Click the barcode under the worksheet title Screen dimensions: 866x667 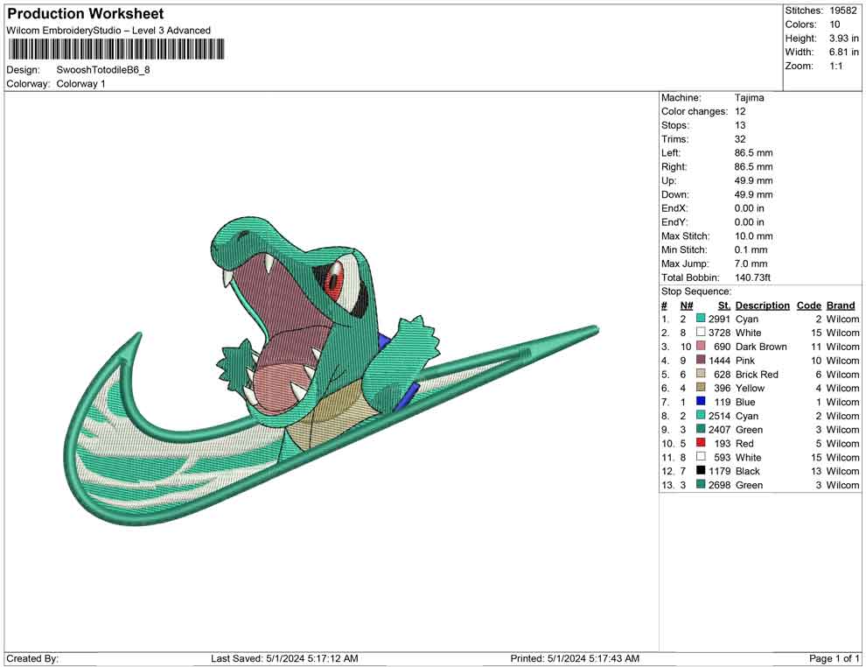[115, 49]
